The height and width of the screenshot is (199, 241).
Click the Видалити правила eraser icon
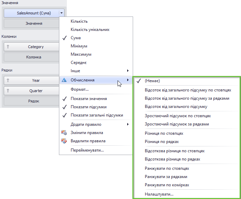coord(64,141)
